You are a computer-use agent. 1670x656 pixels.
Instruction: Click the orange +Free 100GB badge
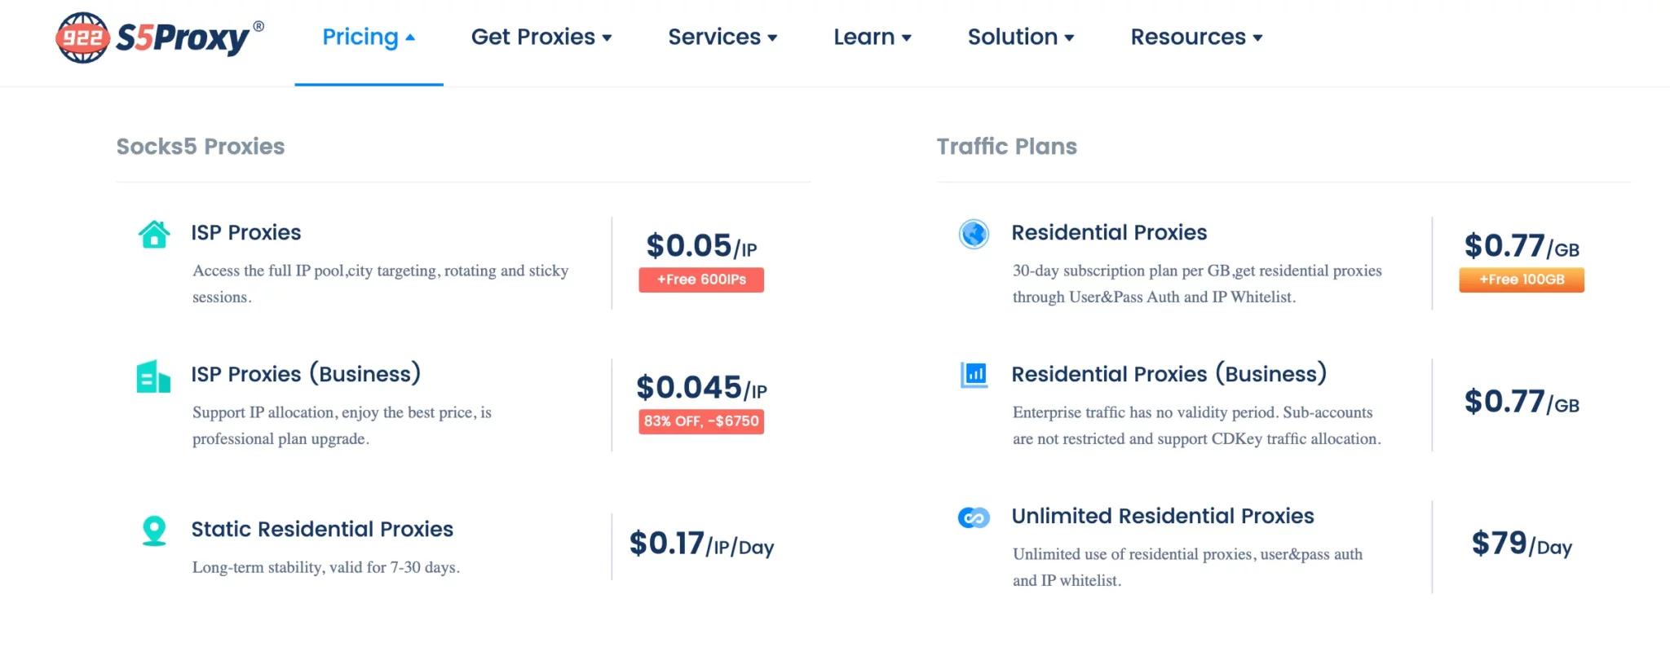tap(1522, 280)
